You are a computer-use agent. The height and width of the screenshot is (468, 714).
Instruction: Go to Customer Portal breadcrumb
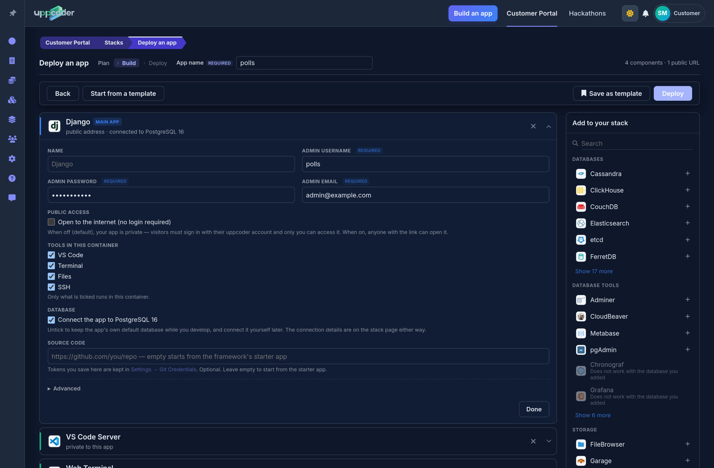pyautogui.click(x=67, y=43)
